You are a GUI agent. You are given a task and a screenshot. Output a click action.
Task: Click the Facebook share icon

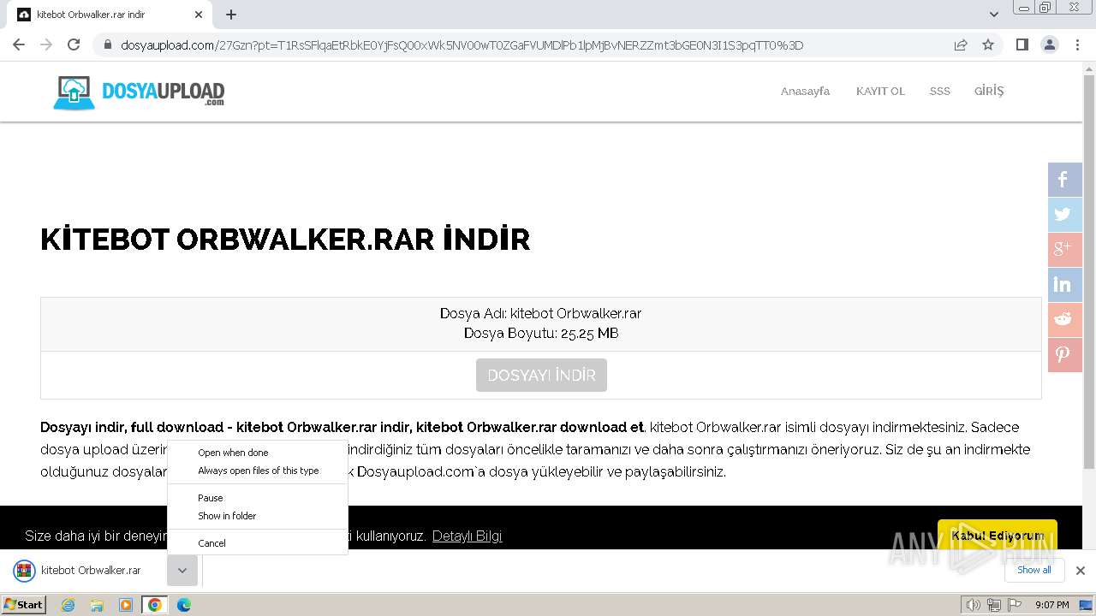pyautogui.click(x=1065, y=180)
